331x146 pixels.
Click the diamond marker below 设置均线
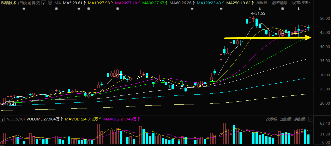298,9
